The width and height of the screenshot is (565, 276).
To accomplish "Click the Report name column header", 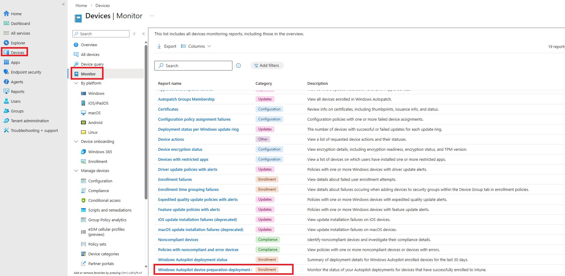I will click(x=170, y=83).
